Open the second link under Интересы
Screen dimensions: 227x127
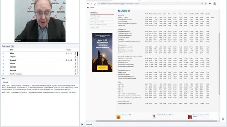point(94,19)
